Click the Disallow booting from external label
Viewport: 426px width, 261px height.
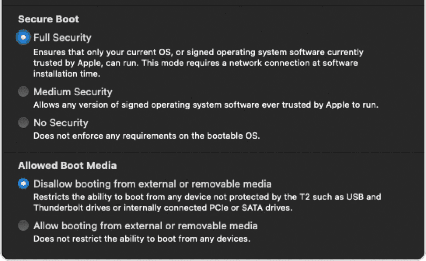coord(152,184)
